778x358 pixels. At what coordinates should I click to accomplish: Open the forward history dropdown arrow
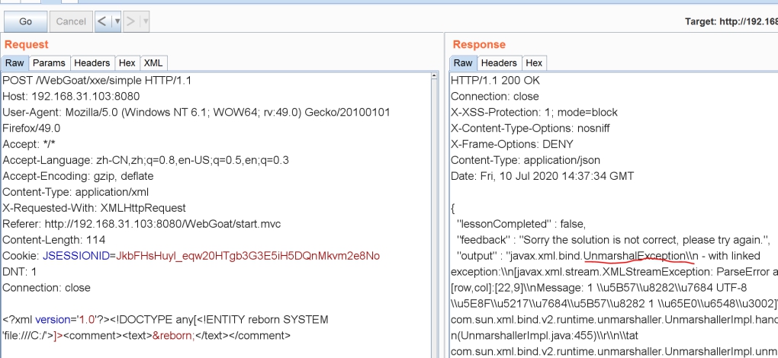(x=145, y=21)
